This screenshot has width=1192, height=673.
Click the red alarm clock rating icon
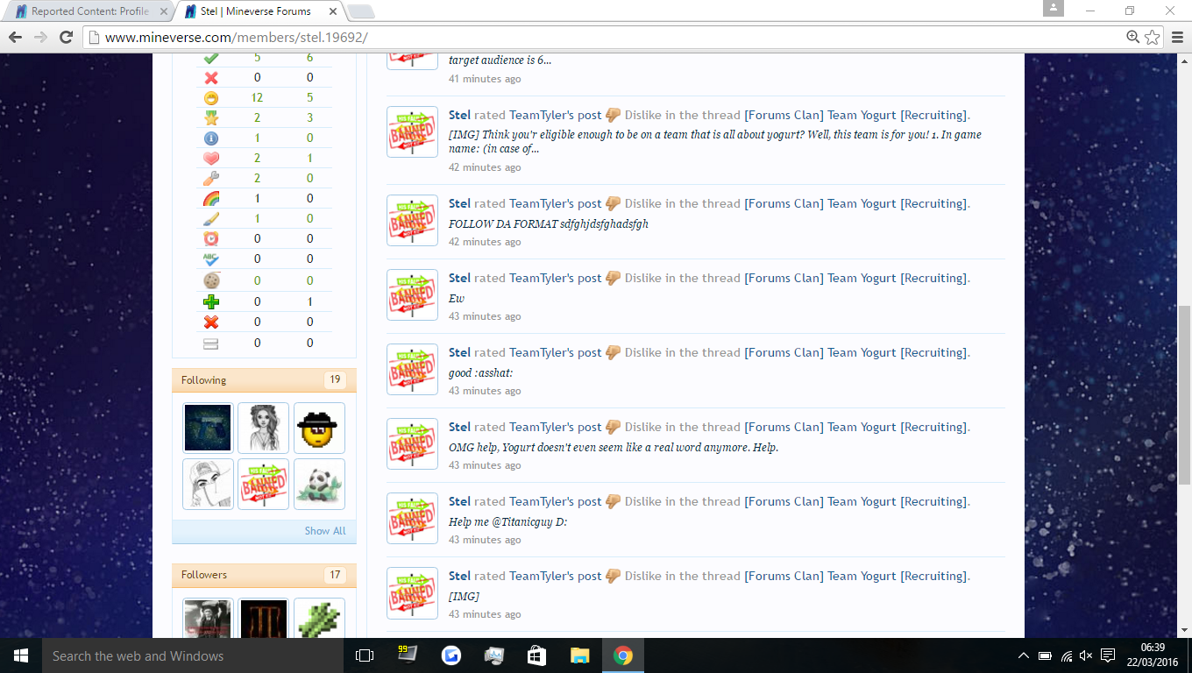tap(210, 239)
